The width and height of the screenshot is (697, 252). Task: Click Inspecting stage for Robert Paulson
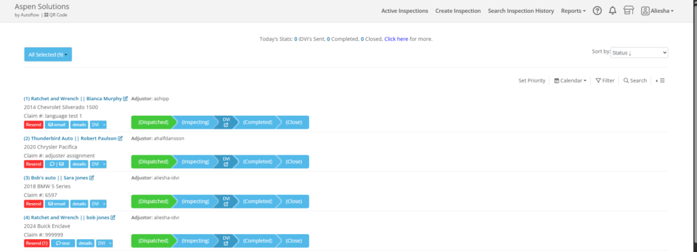click(x=195, y=162)
